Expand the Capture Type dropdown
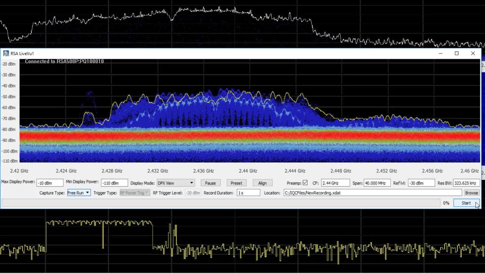Viewport: 485px width, 273px height. tap(78, 193)
